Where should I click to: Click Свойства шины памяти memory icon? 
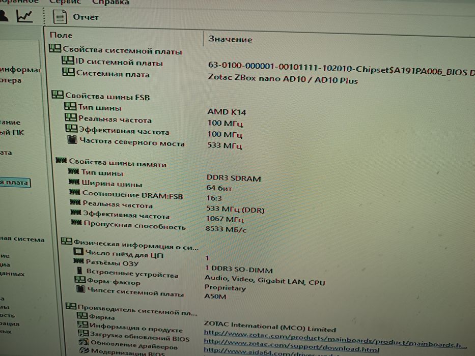point(61,160)
